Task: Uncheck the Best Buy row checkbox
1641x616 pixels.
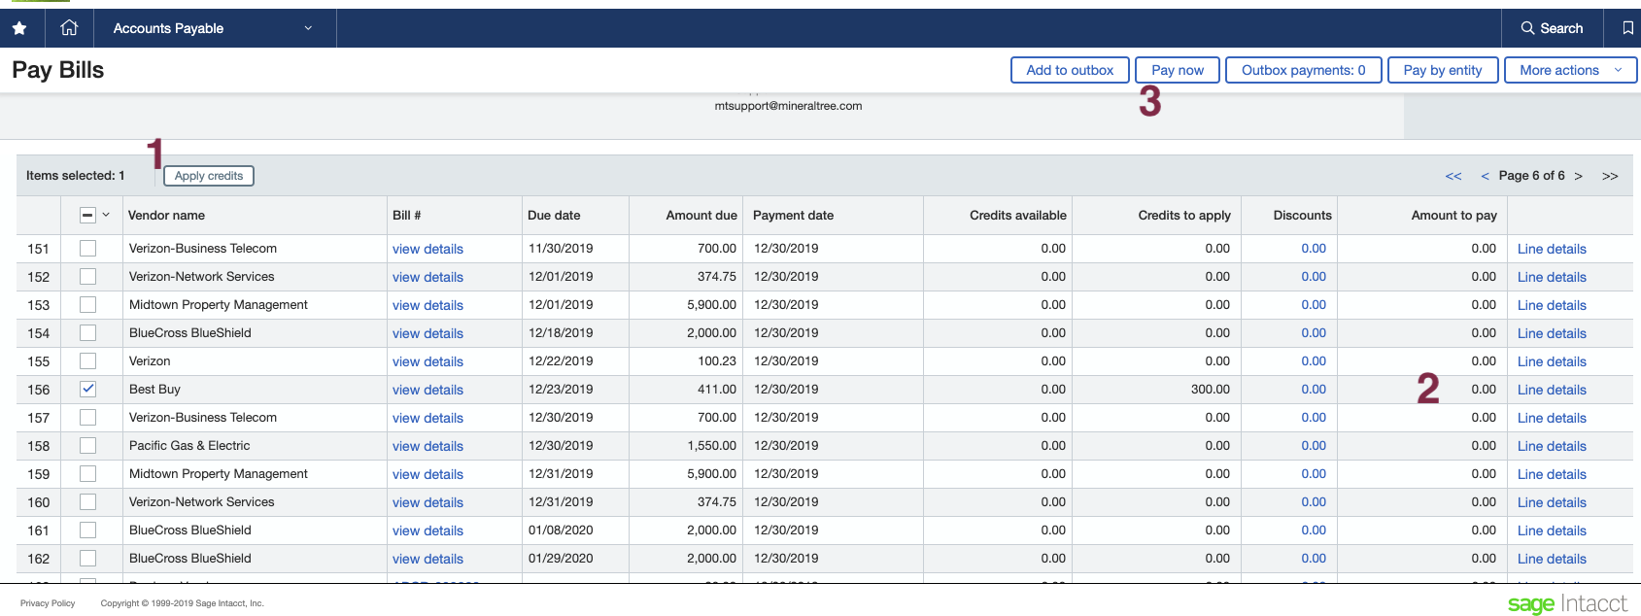Action: (87, 389)
